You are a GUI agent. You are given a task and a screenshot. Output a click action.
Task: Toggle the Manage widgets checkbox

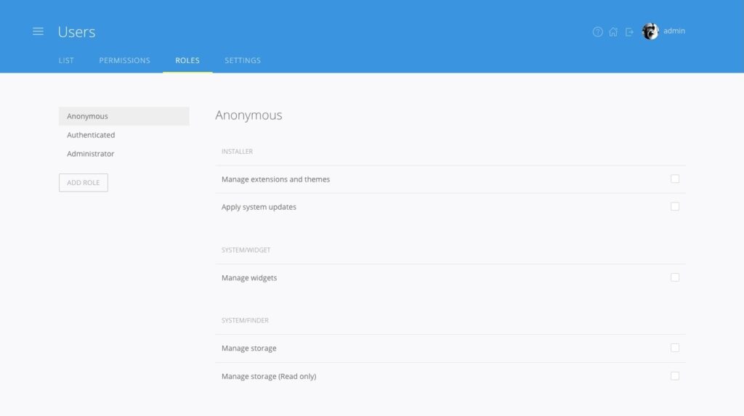(x=675, y=277)
